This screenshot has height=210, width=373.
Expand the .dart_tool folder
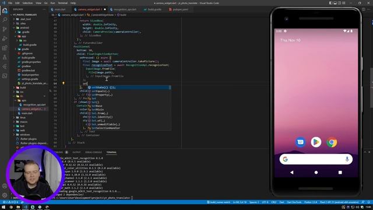[x=26, y=19]
